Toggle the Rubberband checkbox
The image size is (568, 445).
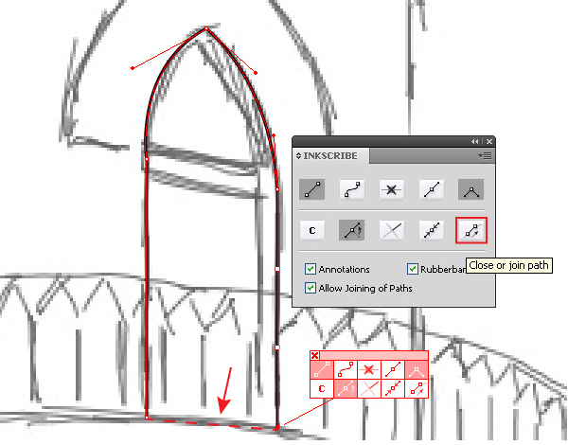pyautogui.click(x=413, y=269)
